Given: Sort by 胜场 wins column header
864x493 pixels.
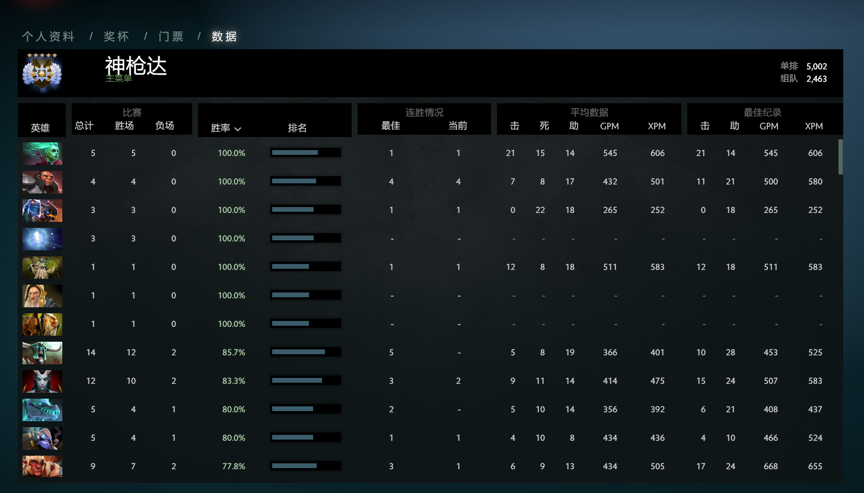Looking at the screenshot, I should 125,125.
